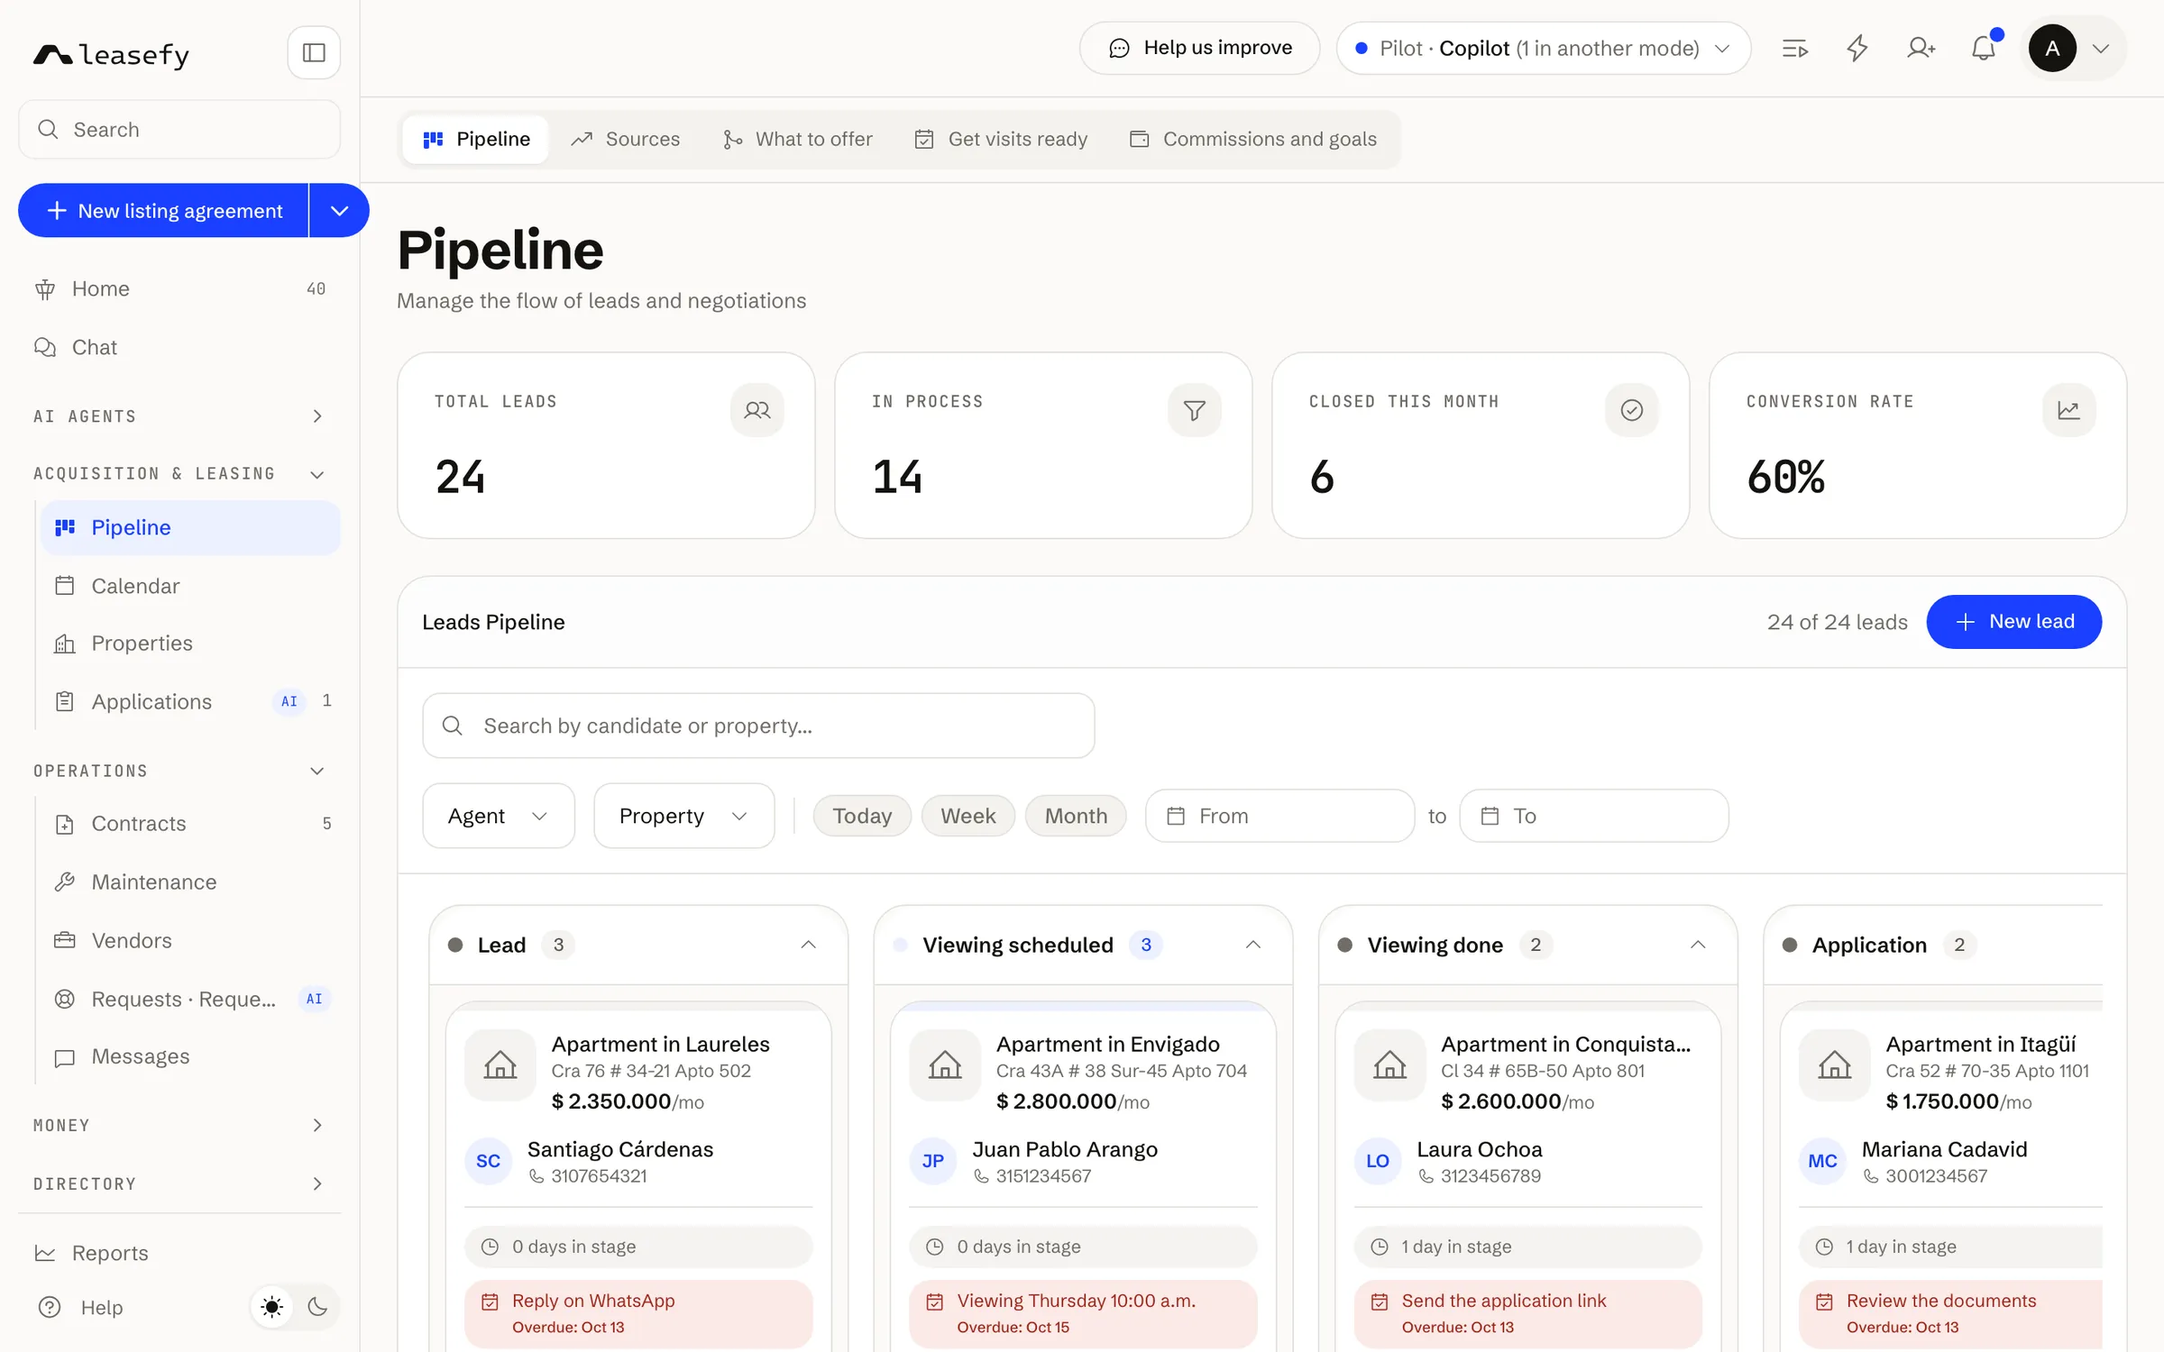Click the house icon on Envigado card

[945, 1065]
